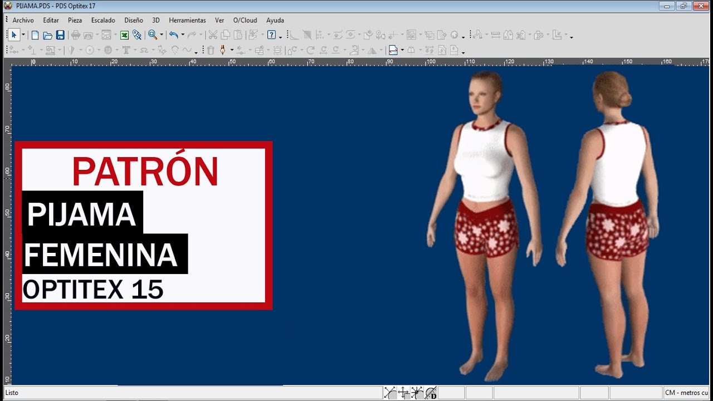Export to Excel with green icon

[x=124, y=35]
